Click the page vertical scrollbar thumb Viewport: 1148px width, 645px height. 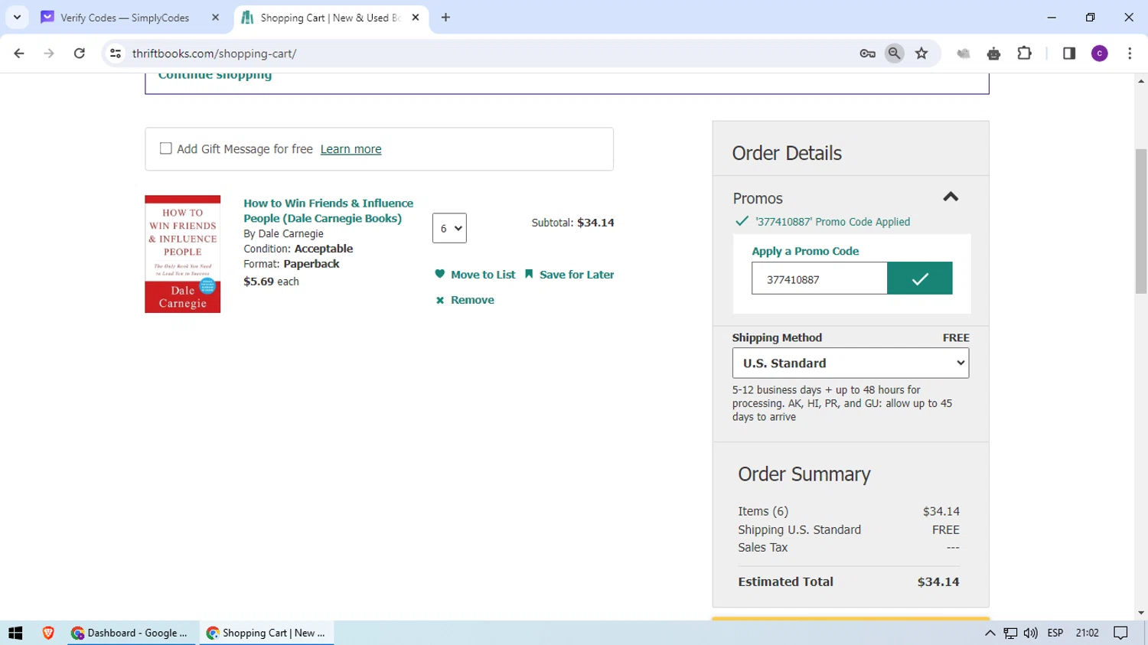1141,222
